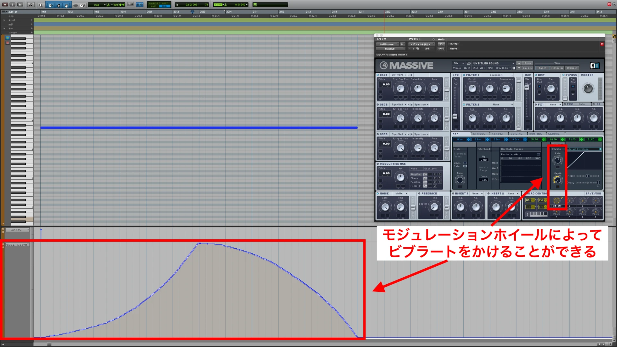Switch to Synth view
The image size is (617, 347).
pyautogui.click(x=542, y=68)
